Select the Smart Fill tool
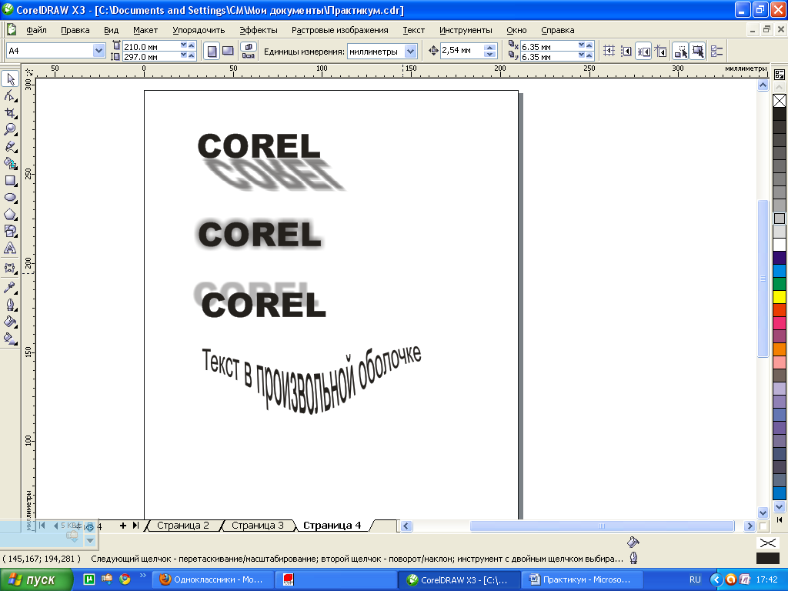Screen dimensions: 788x591 [x=10, y=163]
